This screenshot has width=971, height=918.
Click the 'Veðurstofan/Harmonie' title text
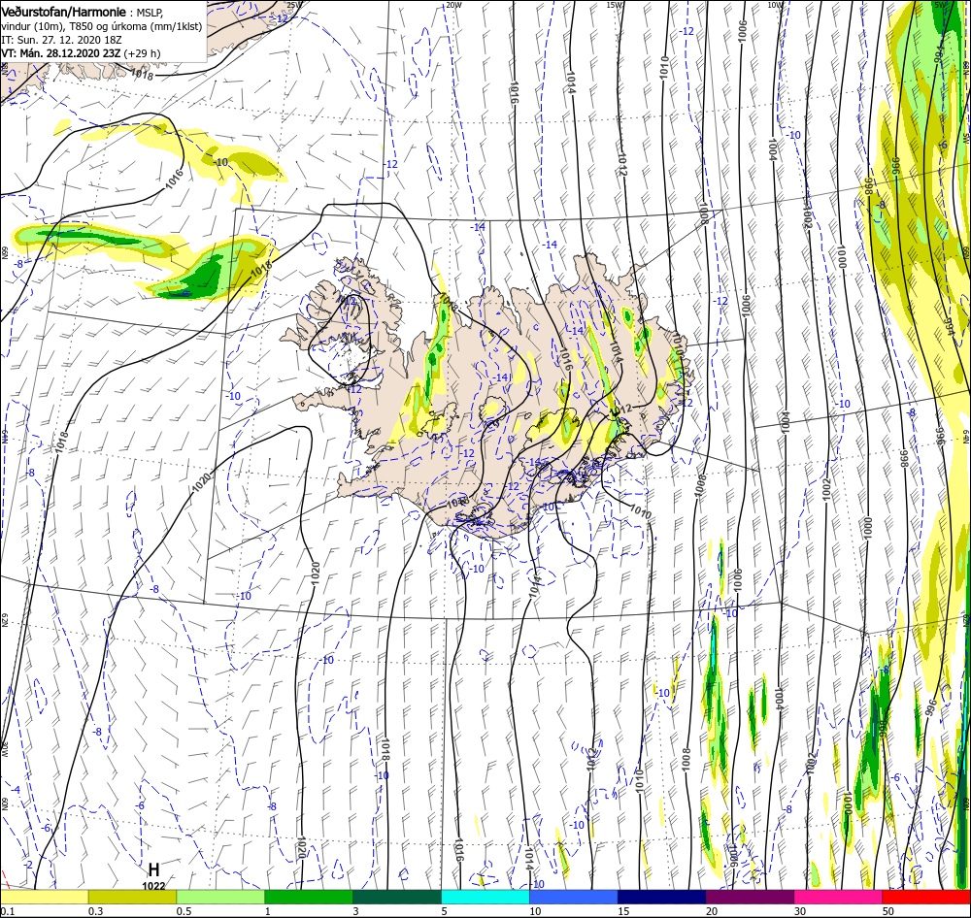(x=63, y=12)
